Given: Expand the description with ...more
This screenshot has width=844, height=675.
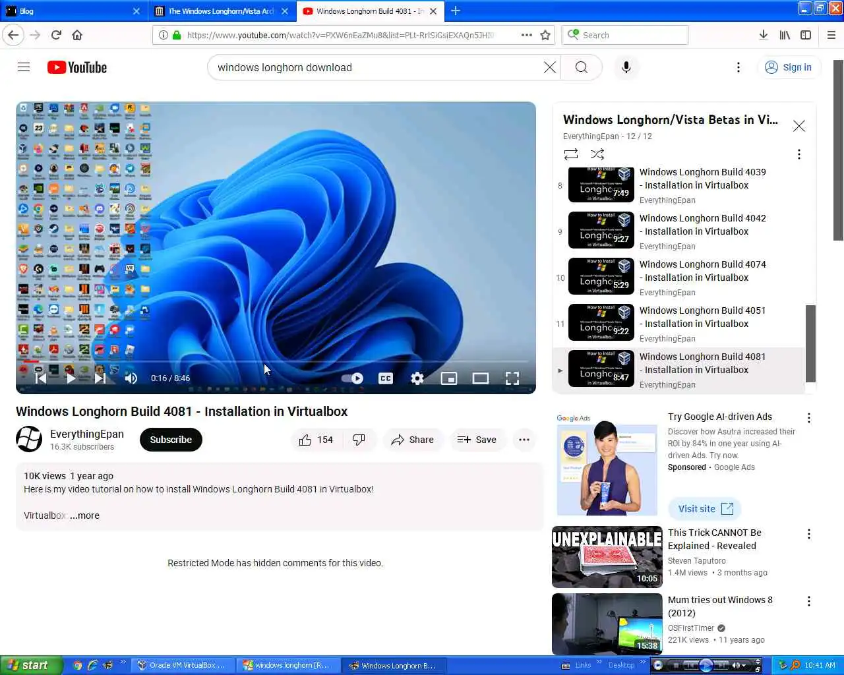Looking at the screenshot, I should tap(84, 515).
